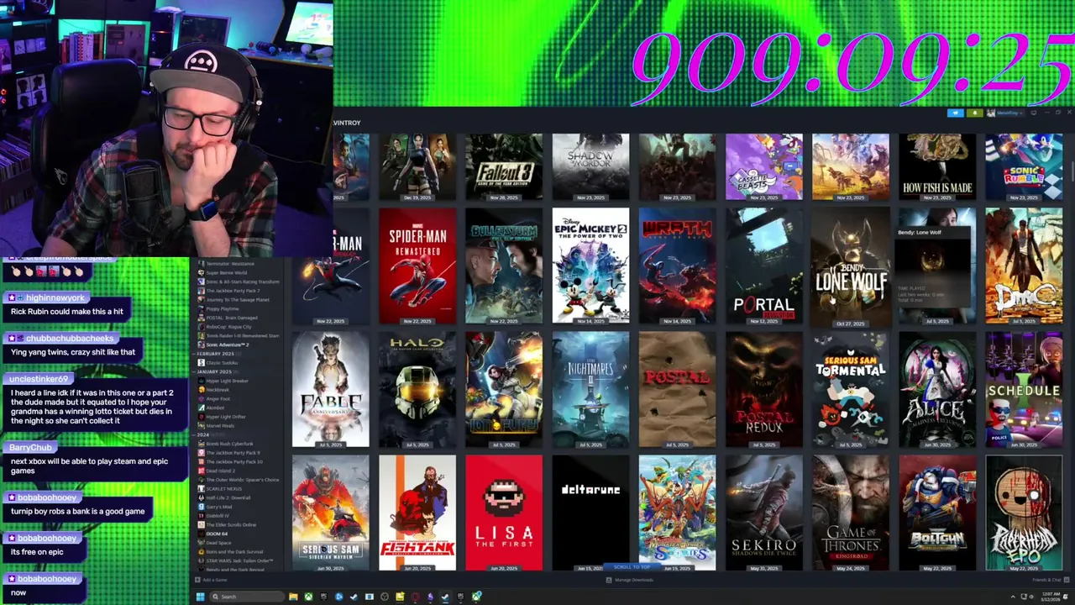This screenshot has height=605, width=1075.
Task: Open Serious Sam Tormental cover
Action: coord(850,389)
